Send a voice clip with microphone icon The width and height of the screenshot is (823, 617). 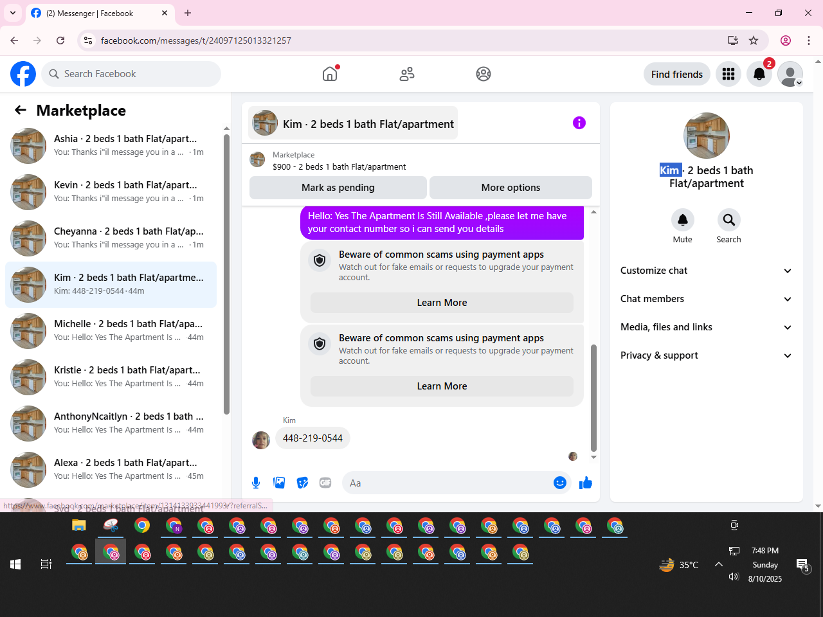(x=256, y=483)
